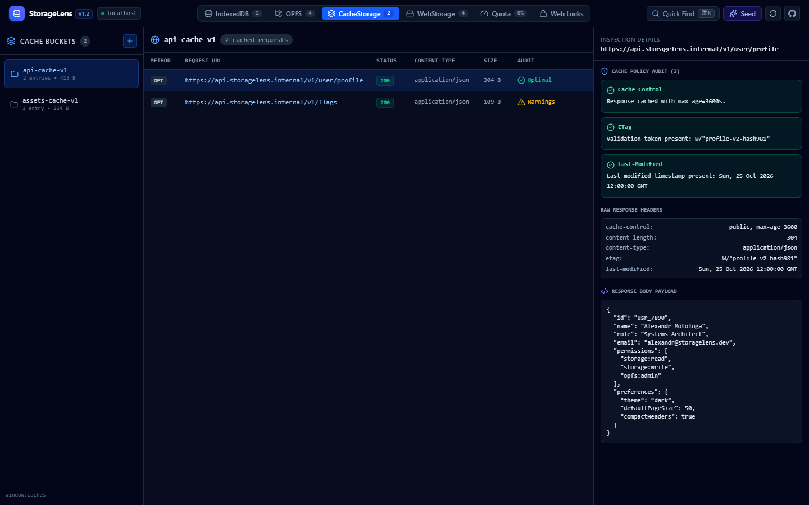
Task: Click the Cache-Control check icon
Action: [611, 90]
